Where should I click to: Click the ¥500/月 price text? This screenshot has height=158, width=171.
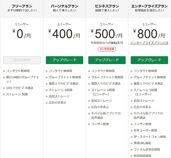[107, 34]
